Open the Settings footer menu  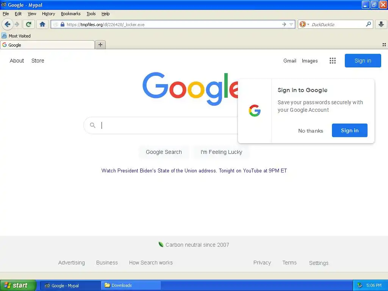point(318,263)
